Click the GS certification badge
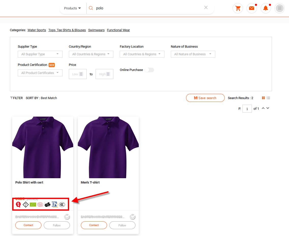 coord(47,204)
